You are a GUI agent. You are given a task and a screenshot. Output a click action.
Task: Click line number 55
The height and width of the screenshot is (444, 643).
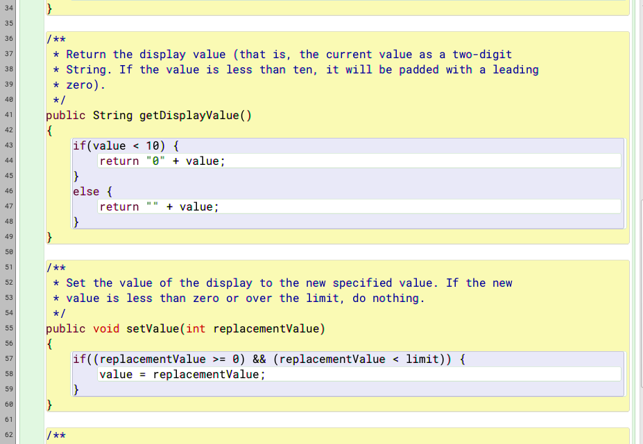(9, 328)
